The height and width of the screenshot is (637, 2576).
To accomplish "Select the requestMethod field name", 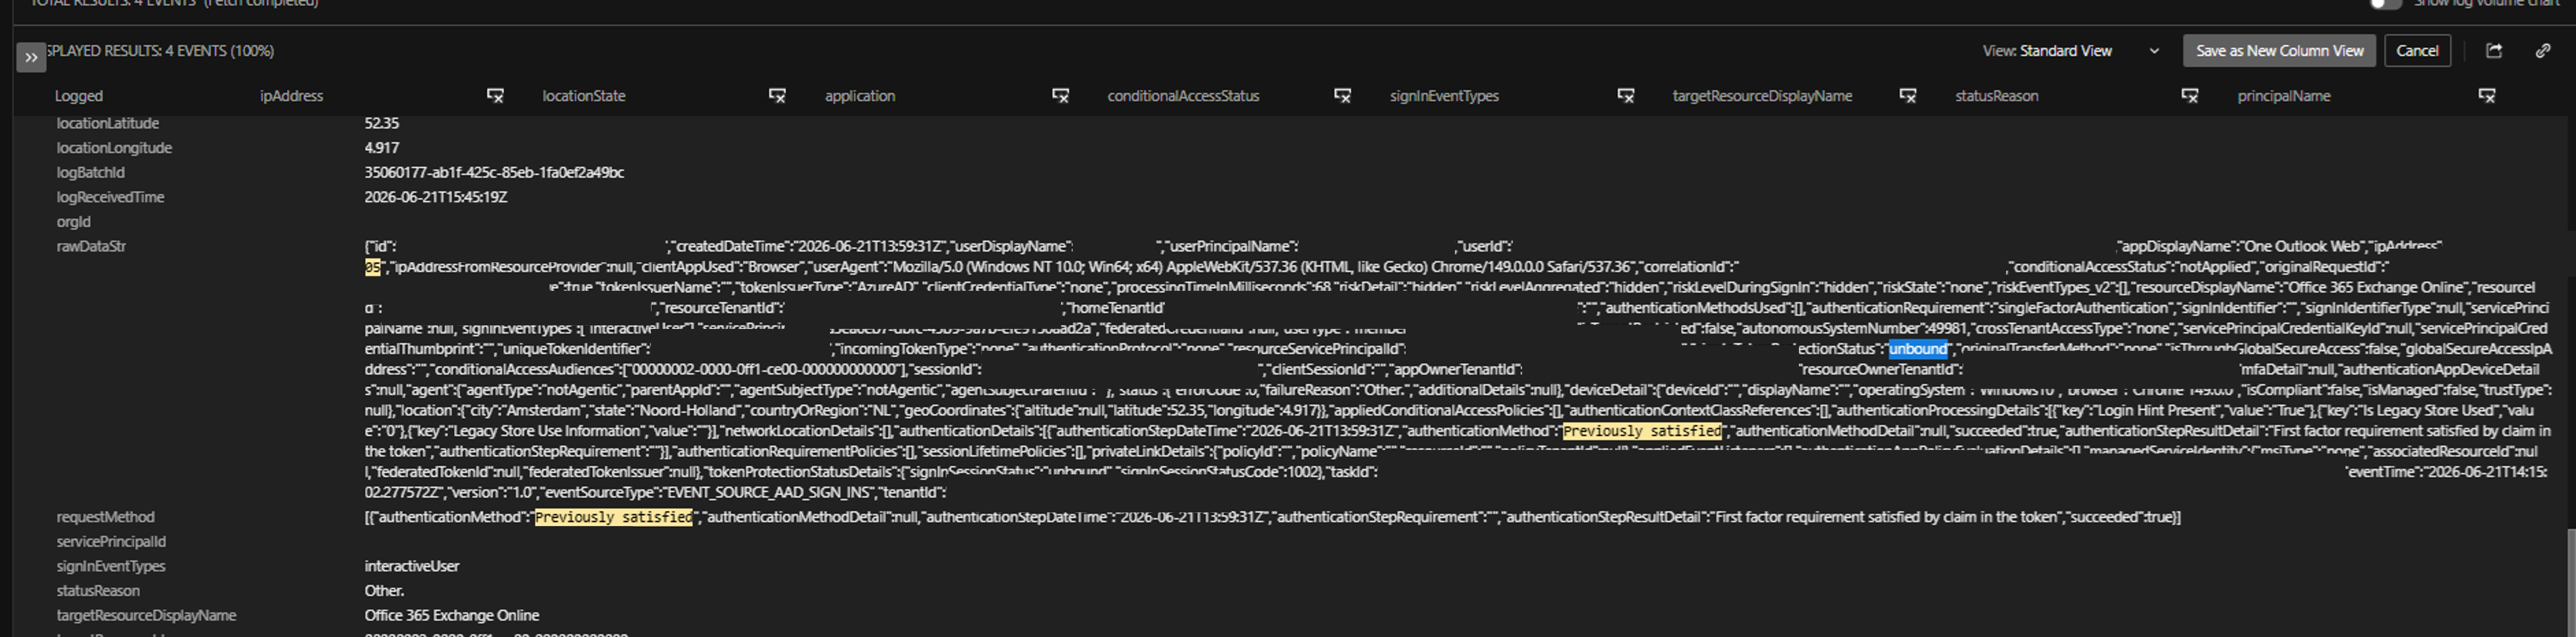I will pos(106,517).
